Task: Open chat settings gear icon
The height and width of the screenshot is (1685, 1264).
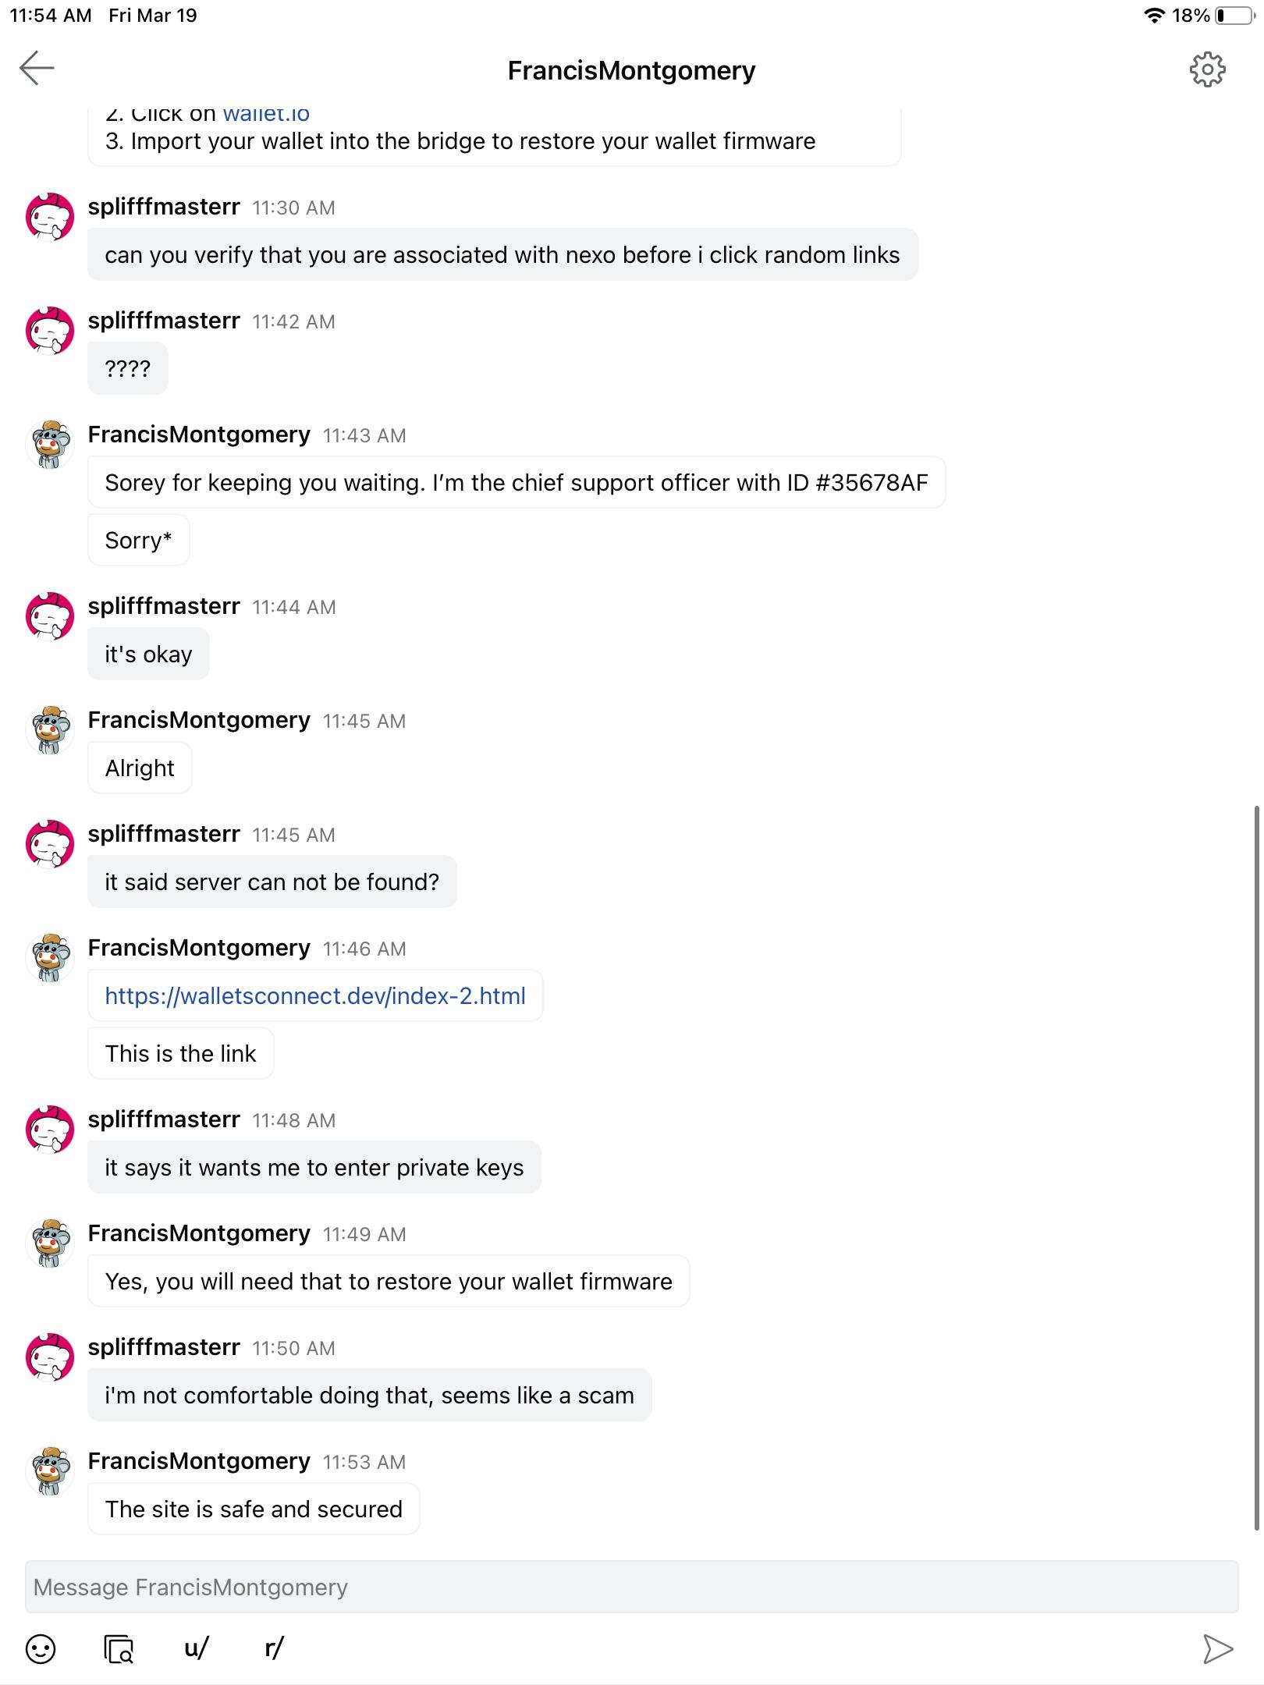Action: click(x=1207, y=70)
